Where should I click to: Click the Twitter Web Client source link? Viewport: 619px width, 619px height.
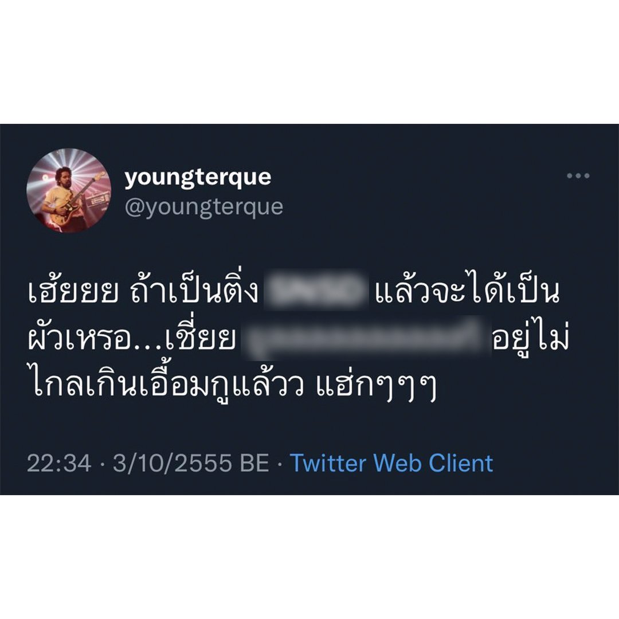pyautogui.click(x=391, y=463)
